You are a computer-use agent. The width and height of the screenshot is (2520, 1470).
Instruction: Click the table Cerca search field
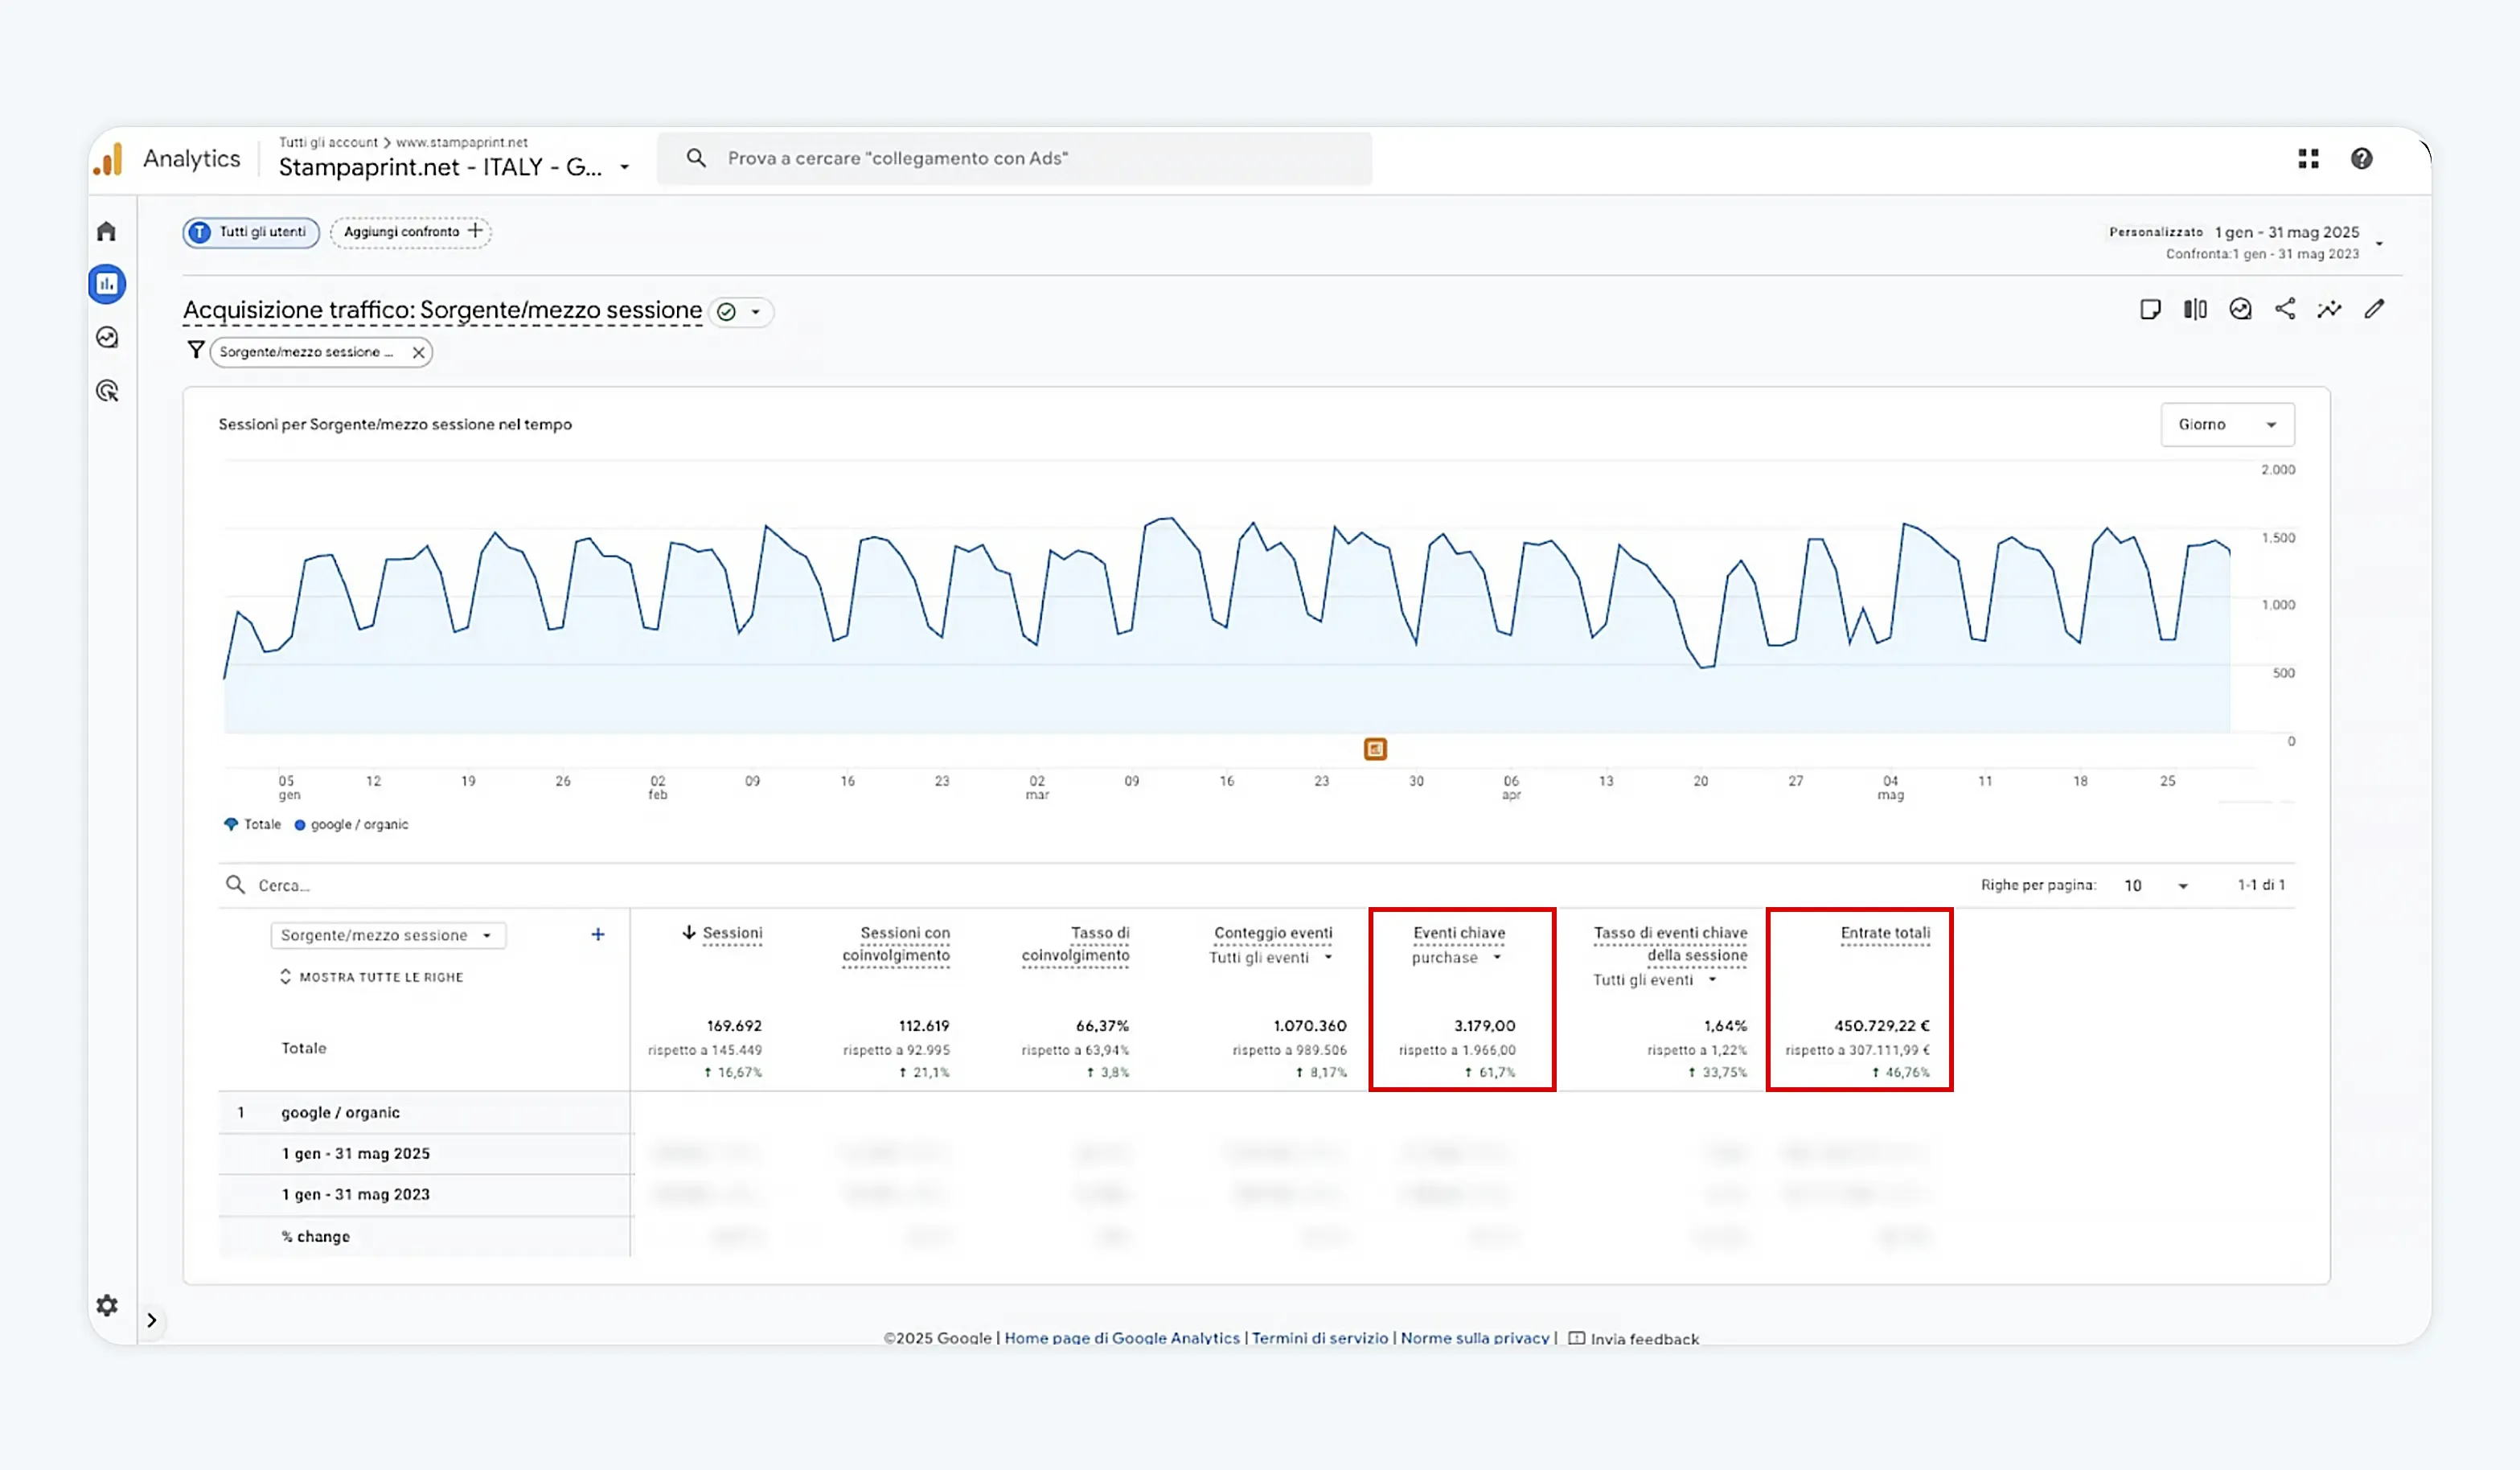(284, 885)
